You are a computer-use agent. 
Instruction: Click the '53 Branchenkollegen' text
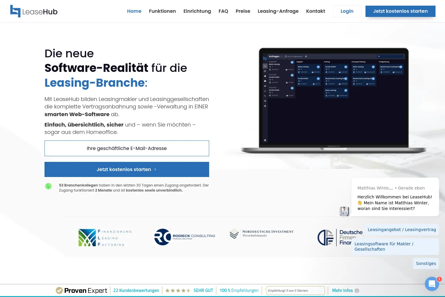(78, 185)
